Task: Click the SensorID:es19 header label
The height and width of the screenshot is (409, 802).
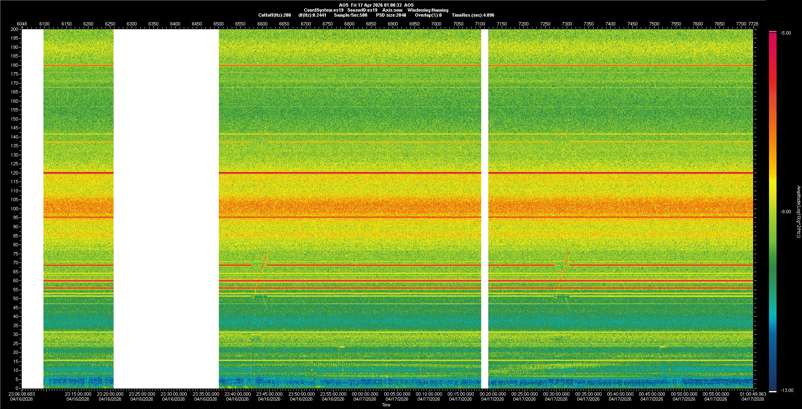Action: point(362,10)
